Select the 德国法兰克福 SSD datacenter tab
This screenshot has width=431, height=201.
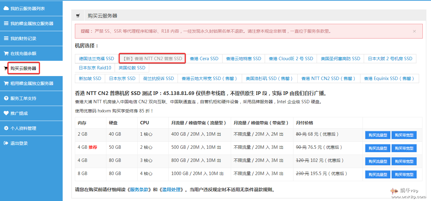pos(96,59)
